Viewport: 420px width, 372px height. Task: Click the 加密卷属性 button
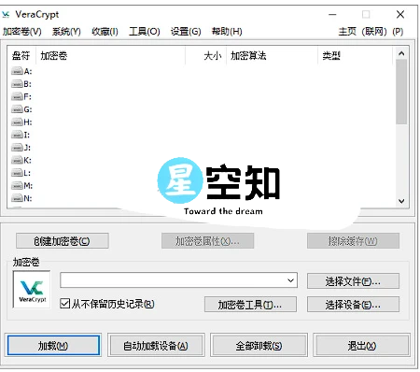207,241
